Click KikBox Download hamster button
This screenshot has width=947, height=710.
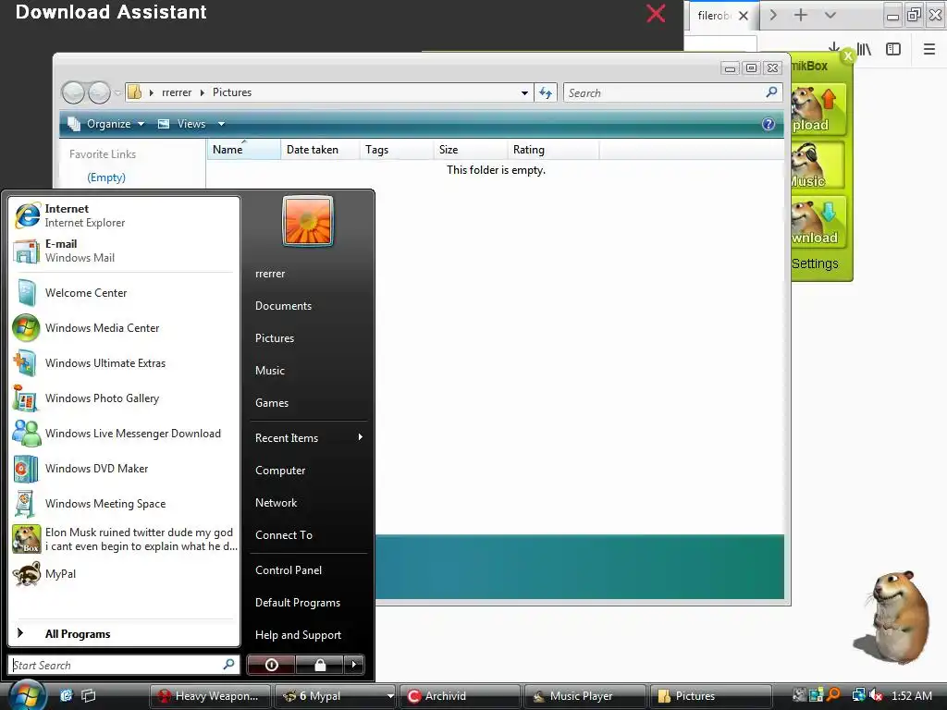(818, 222)
